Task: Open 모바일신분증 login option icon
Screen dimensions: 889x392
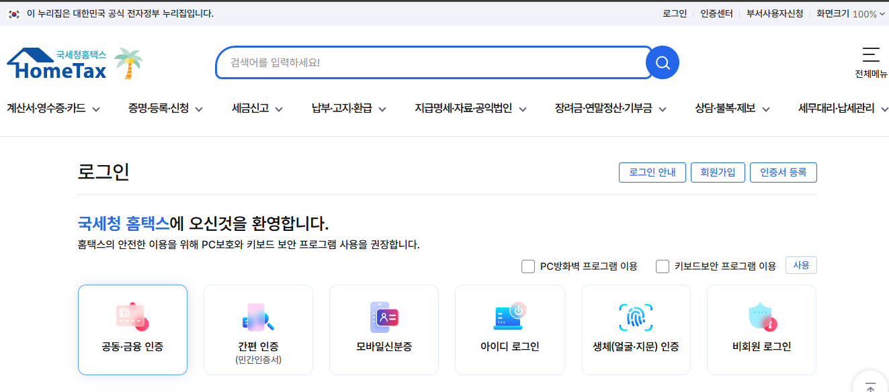Action: point(384,315)
